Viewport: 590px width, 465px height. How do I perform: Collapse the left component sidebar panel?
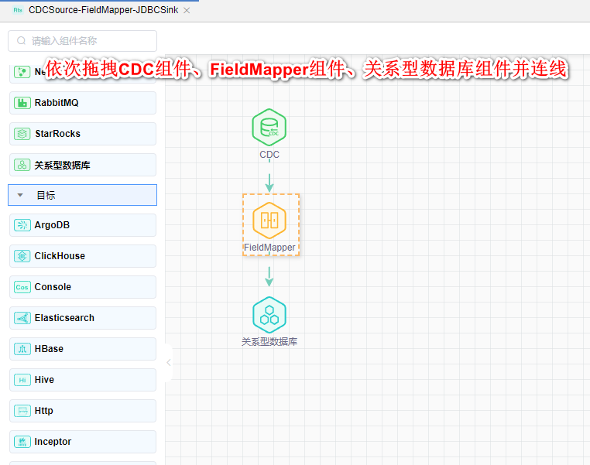pos(169,362)
